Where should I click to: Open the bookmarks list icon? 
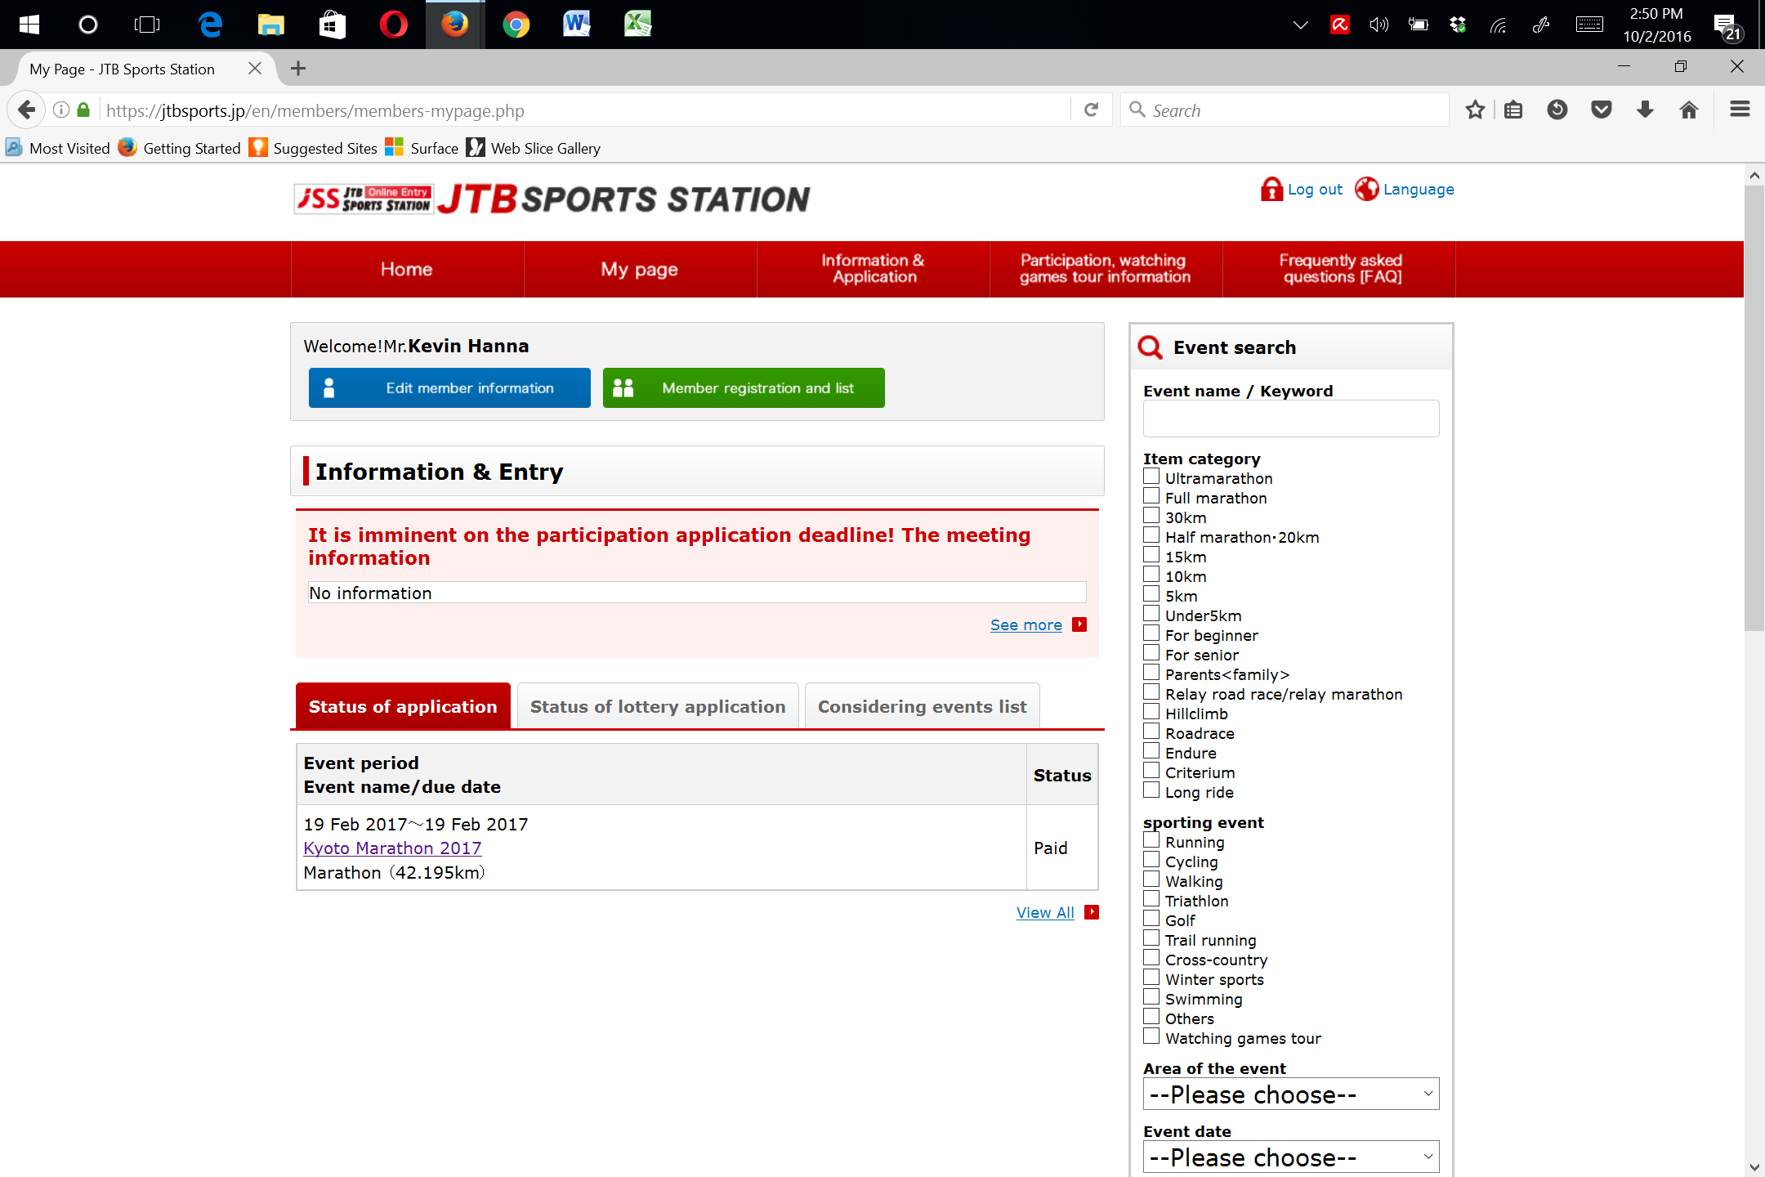[x=1513, y=110]
